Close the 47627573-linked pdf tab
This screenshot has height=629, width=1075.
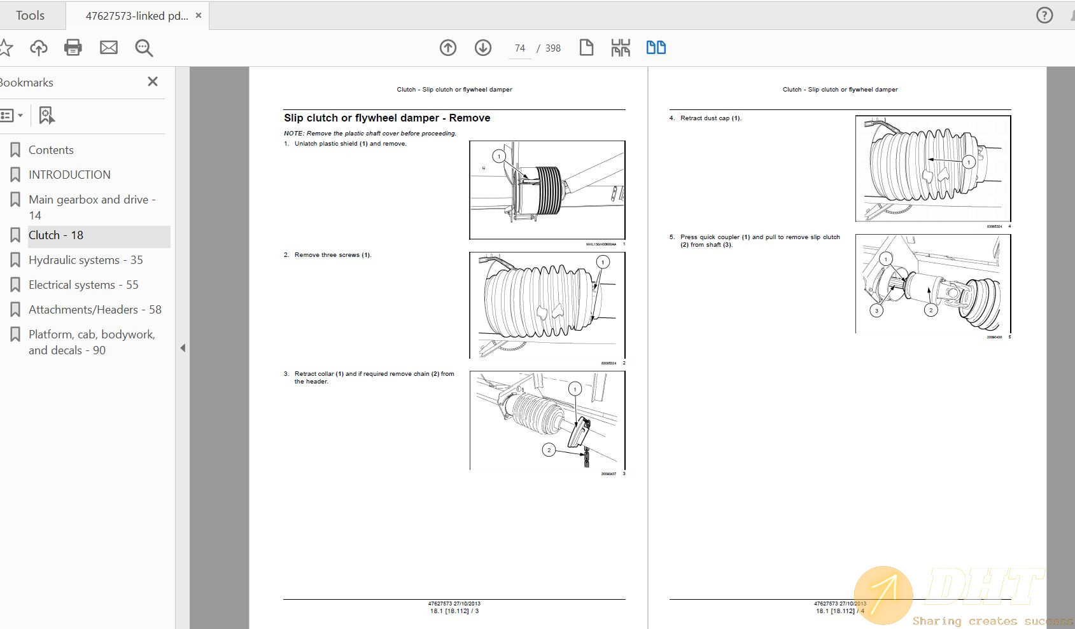pyautogui.click(x=199, y=15)
